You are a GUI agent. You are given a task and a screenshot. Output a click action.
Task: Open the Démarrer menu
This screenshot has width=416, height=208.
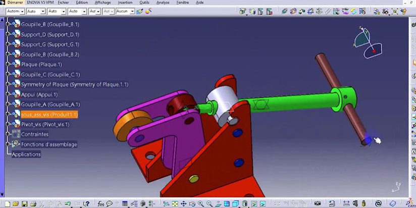point(15,3)
